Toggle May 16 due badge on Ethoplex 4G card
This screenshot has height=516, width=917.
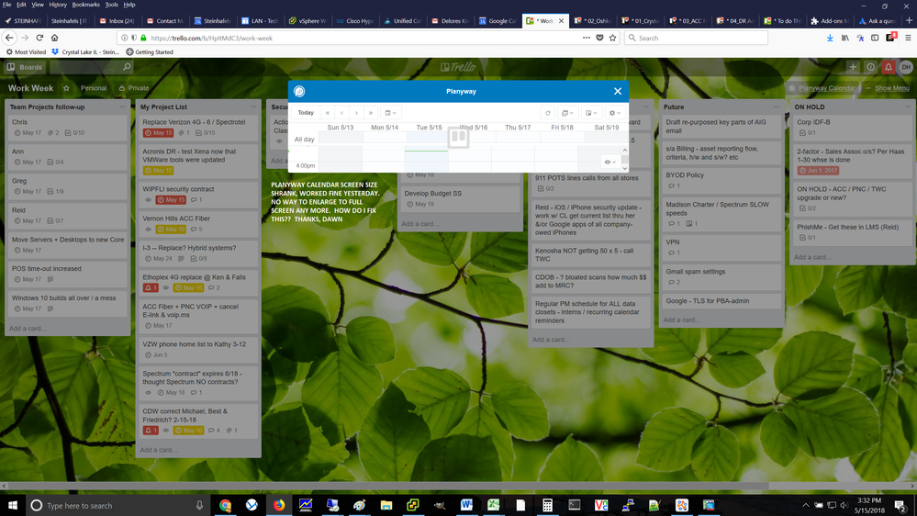188,287
